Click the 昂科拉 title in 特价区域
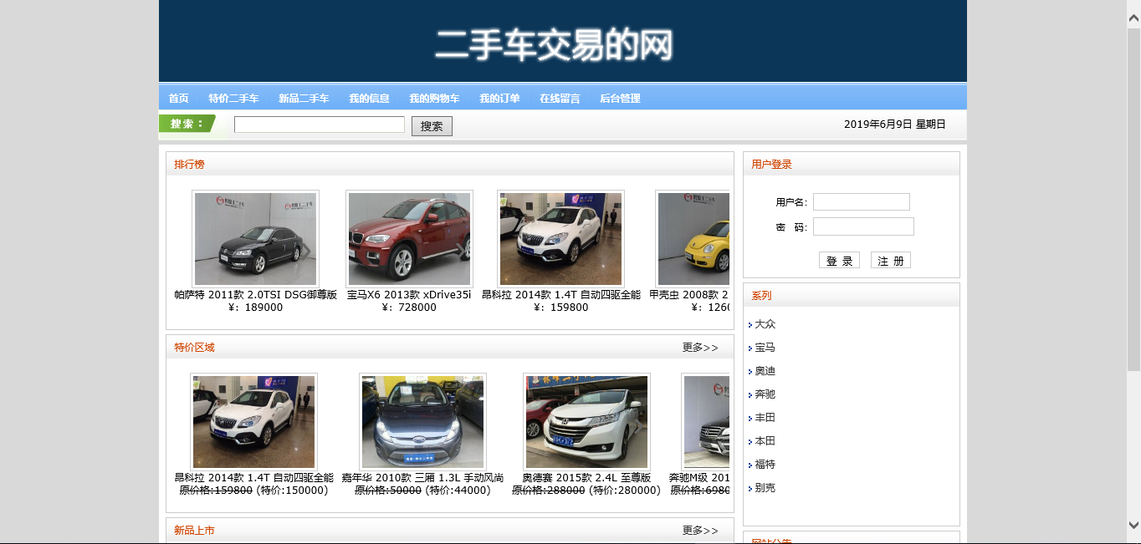Screen dimensions: 1141x544 point(254,478)
